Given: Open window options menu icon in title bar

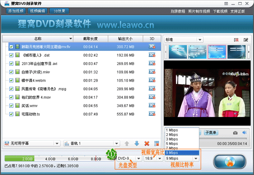Looking at the screenshot, I should [x=226, y=3].
